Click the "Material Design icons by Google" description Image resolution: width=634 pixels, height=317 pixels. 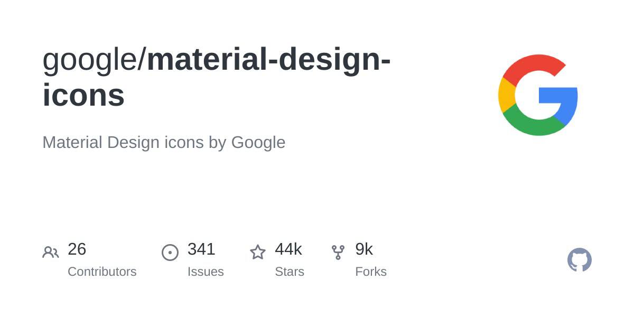tap(164, 143)
